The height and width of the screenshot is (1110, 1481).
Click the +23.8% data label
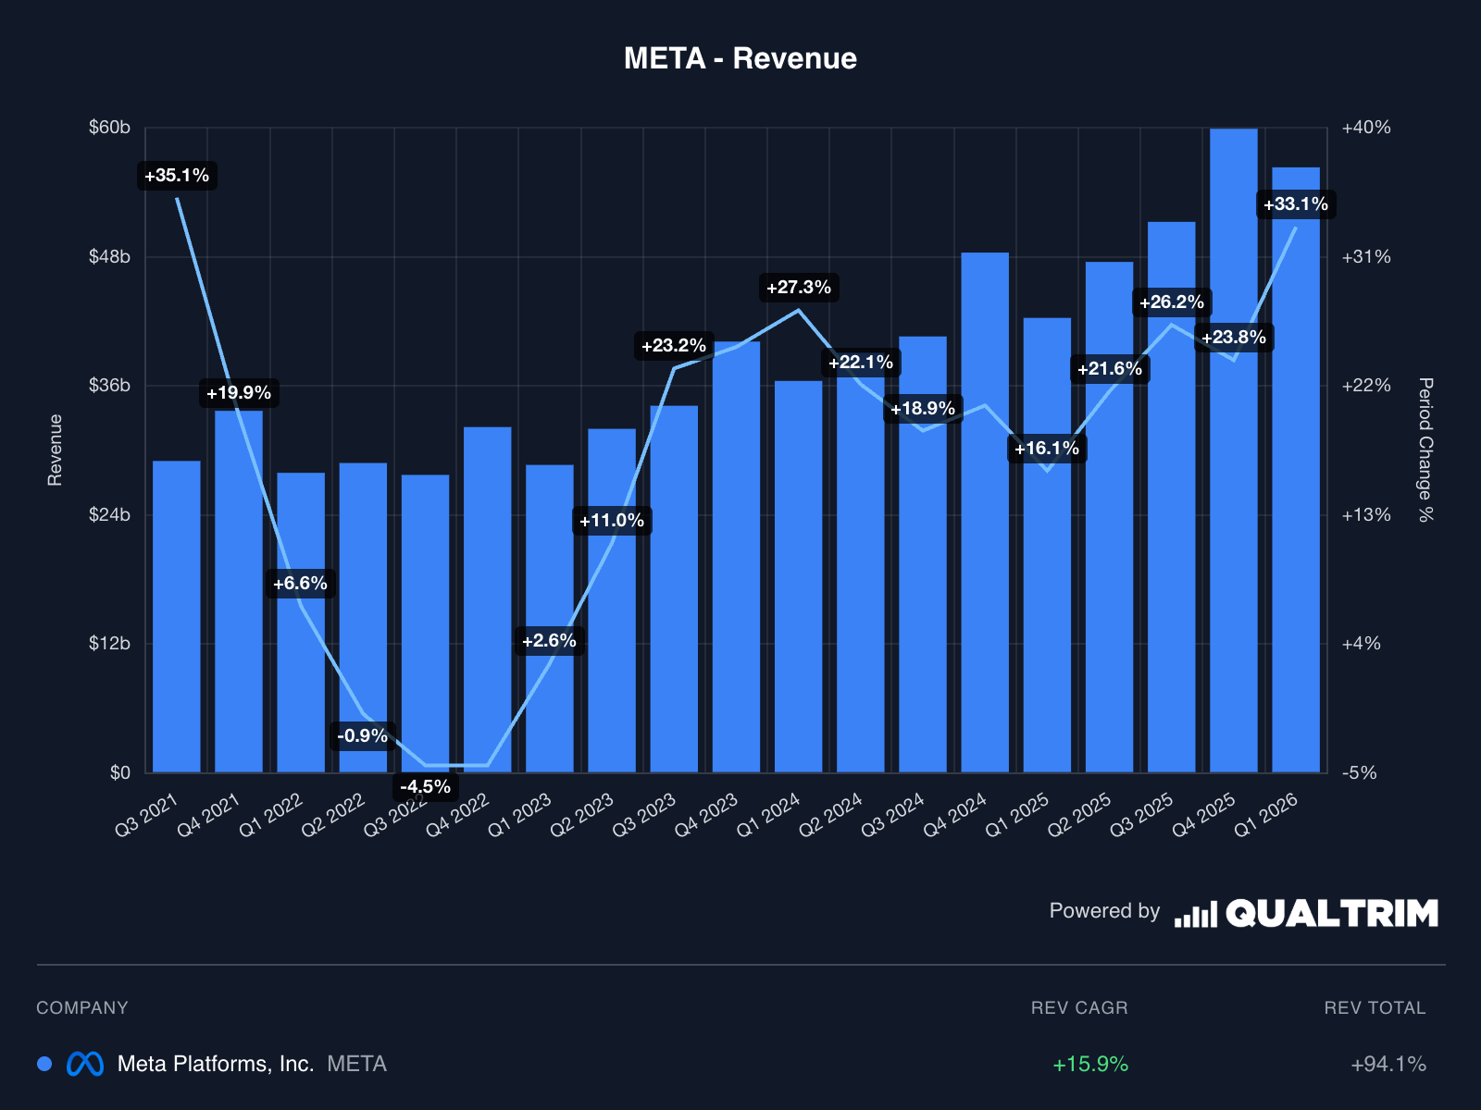(x=1234, y=338)
